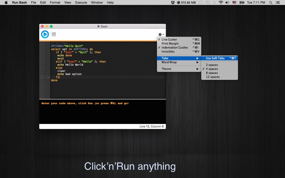Image resolution: width=285 pixels, height=178 pixels.
Task: Expand the Tabs submenu
Action: coord(179,58)
